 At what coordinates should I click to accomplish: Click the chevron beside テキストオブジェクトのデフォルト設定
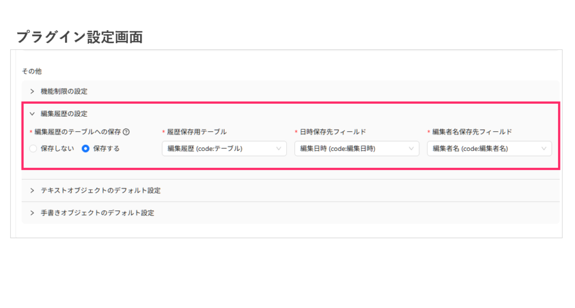tap(33, 191)
